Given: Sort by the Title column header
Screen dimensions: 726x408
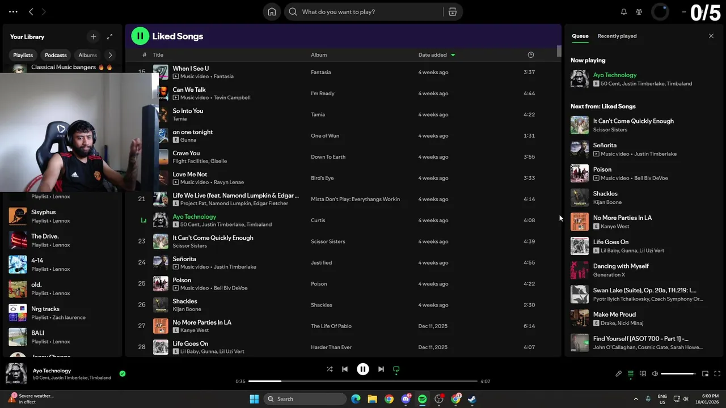Looking at the screenshot, I should point(158,55).
